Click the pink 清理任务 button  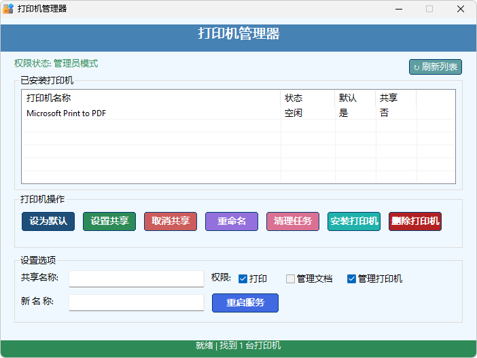click(x=293, y=221)
